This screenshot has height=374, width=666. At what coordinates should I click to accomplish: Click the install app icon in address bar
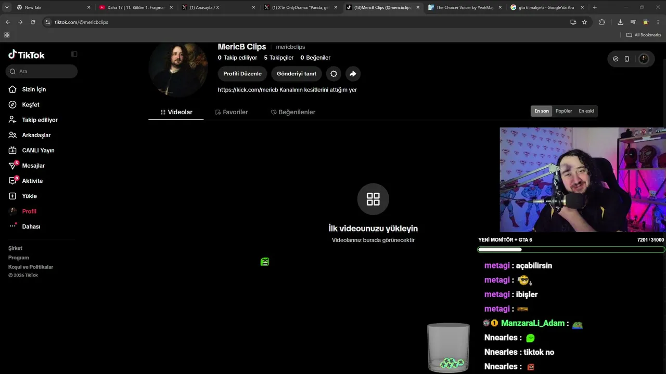pyautogui.click(x=573, y=22)
